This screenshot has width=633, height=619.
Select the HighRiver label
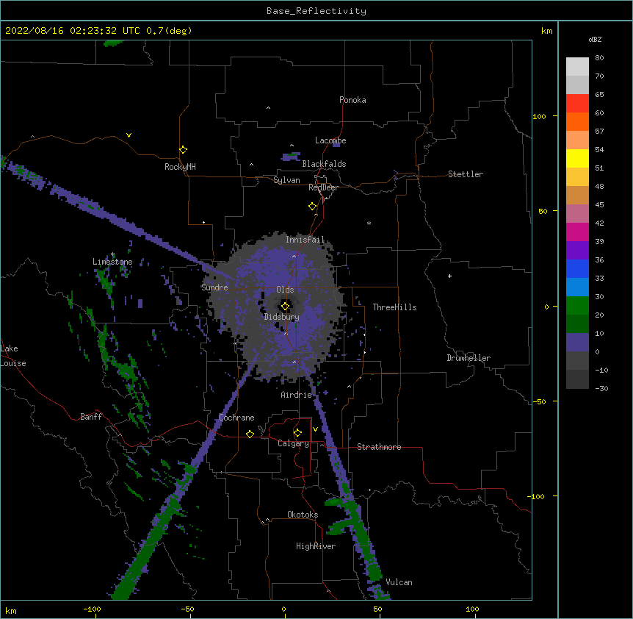[316, 546]
